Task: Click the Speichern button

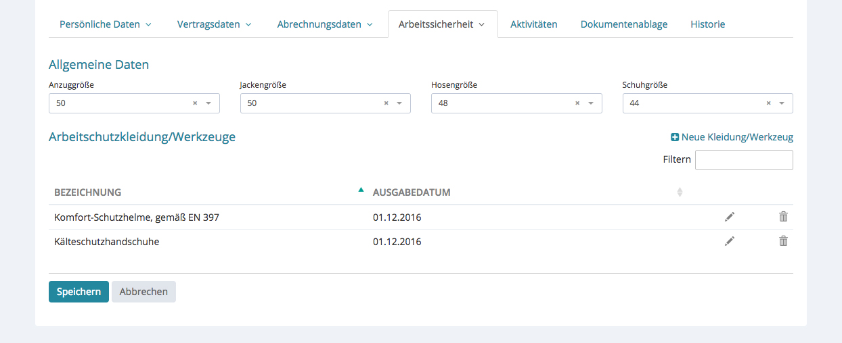Action: click(x=79, y=292)
